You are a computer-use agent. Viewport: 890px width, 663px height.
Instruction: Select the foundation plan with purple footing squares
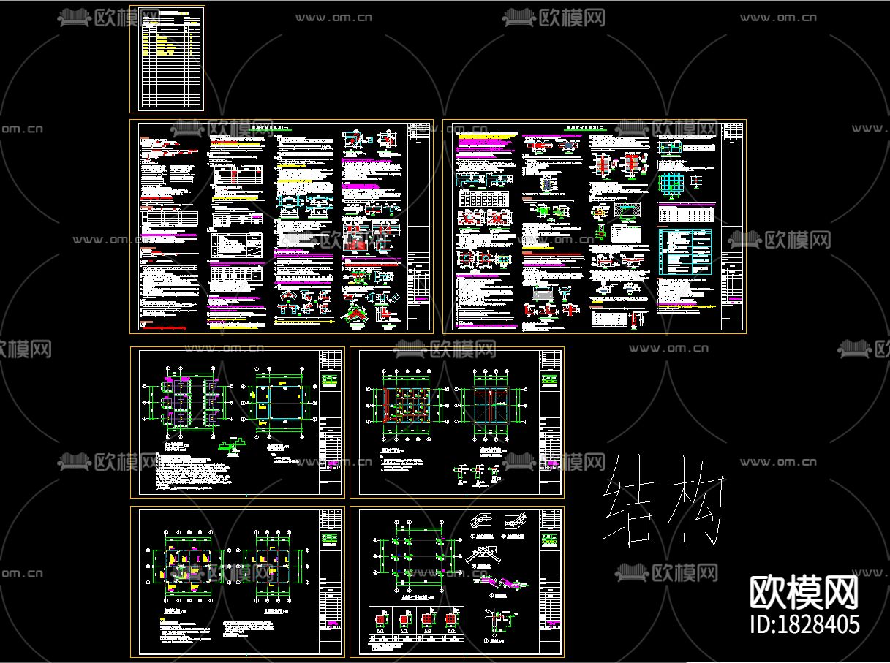(189, 404)
